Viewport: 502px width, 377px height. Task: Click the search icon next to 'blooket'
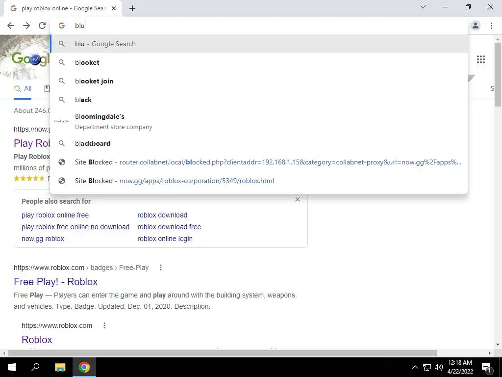point(62,62)
